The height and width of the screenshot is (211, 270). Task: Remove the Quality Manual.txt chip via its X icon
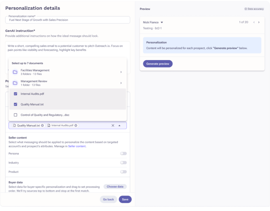tap(42, 125)
